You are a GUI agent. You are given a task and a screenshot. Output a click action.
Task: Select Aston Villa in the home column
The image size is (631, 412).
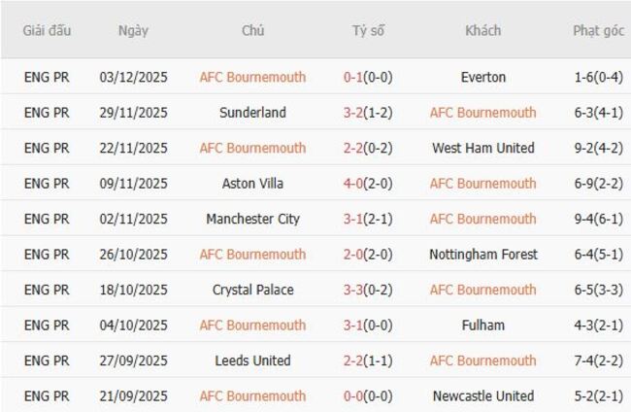click(x=252, y=184)
